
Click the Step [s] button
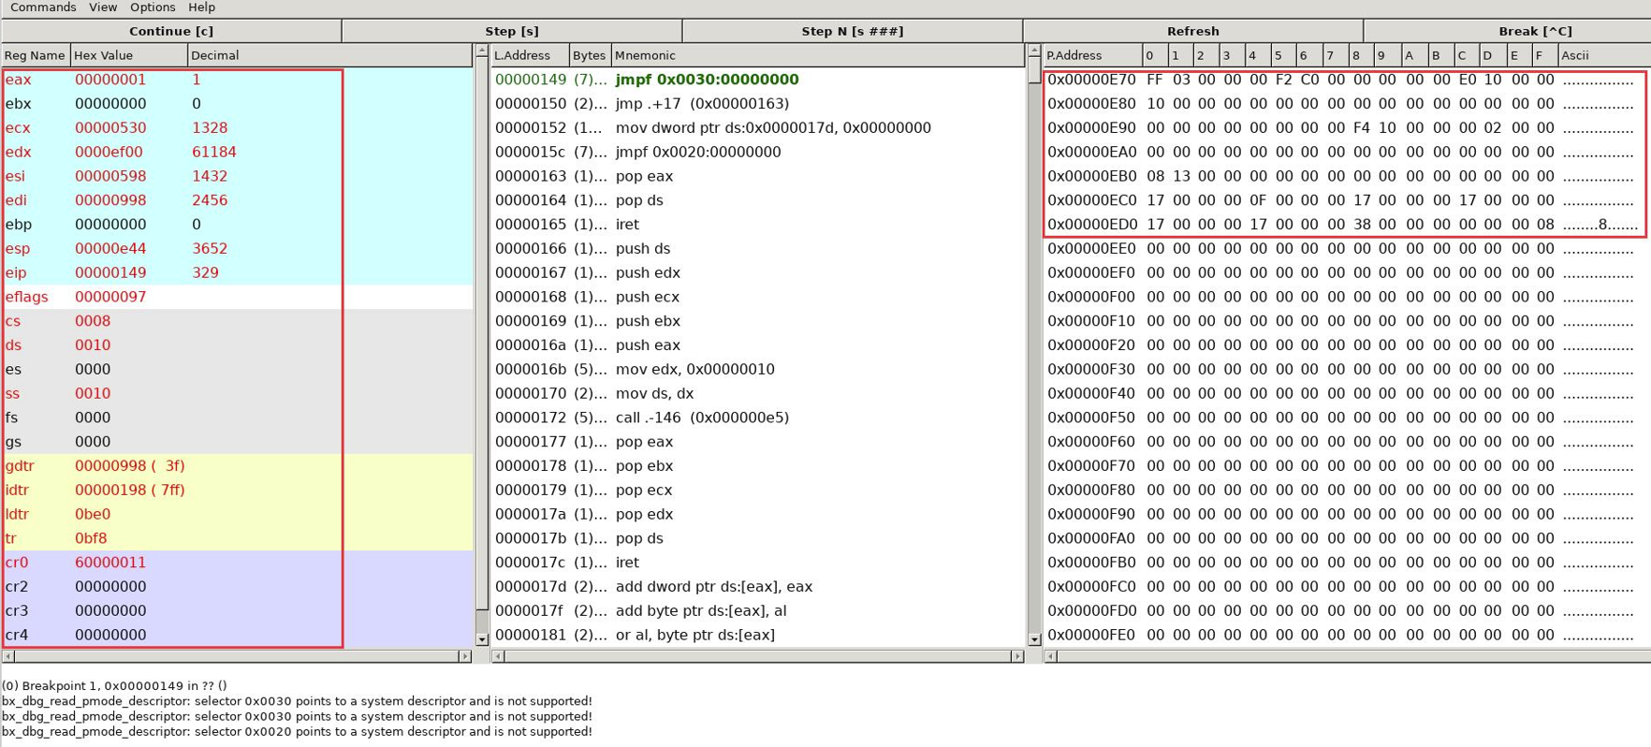(x=512, y=31)
